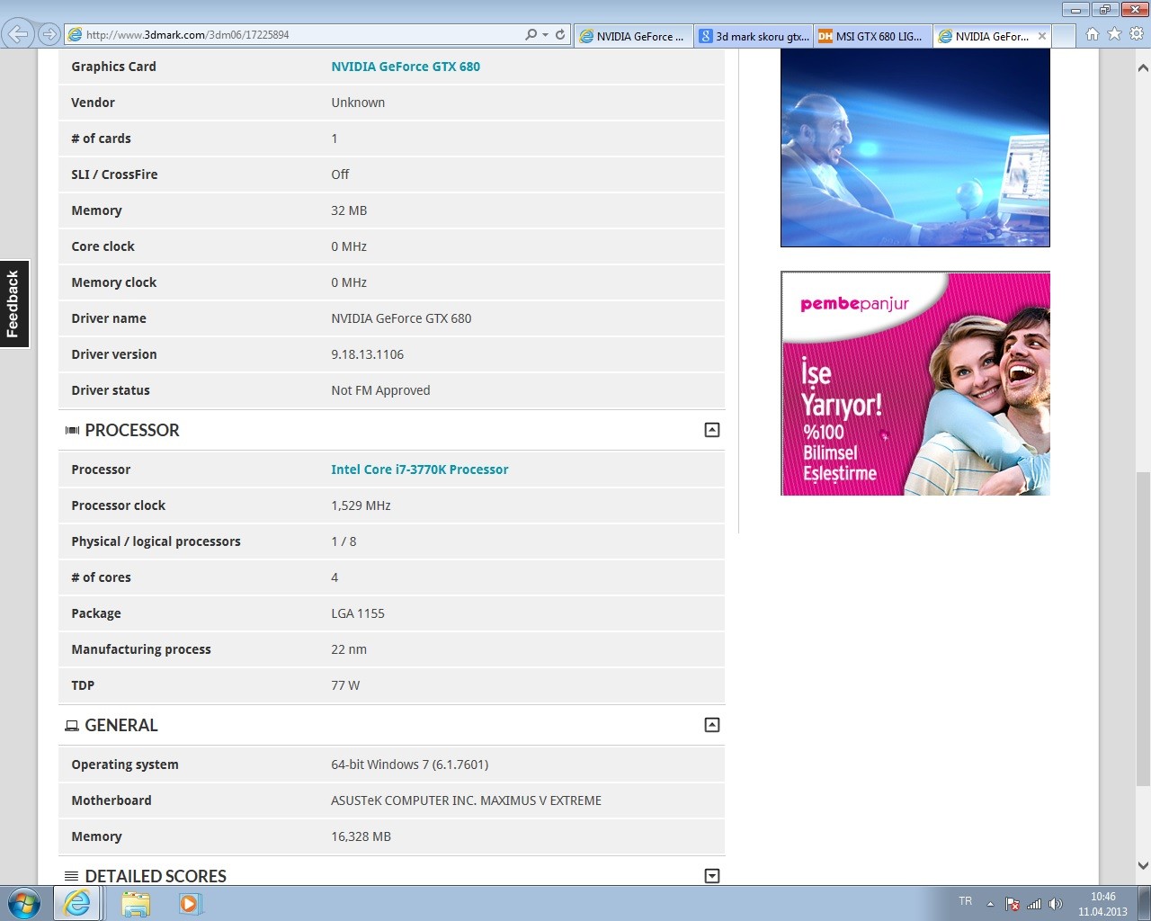Open address bar autocomplete dropdown arrow
Viewport: 1151px width, 921px height.
click(x=545, y=34)
